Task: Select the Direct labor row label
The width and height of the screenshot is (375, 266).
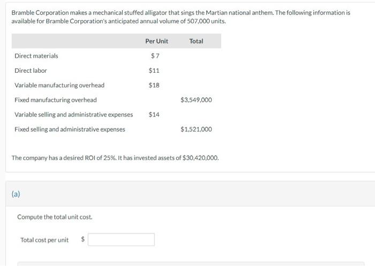Action: click(x=31, y=71)
